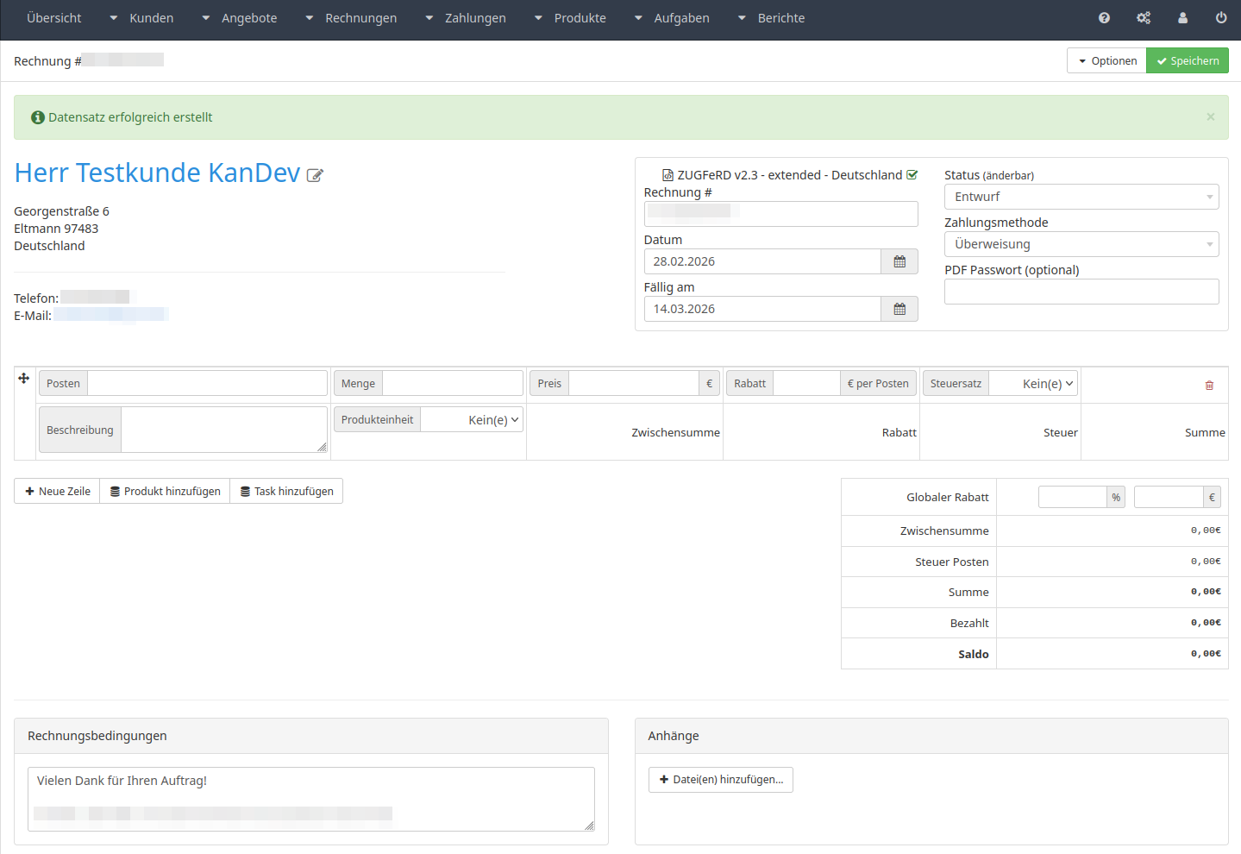Expand the Zahlungsmethode dropdown
Image resolution: width=1241 pixels, height=854 pixels.
[1081, 244]
